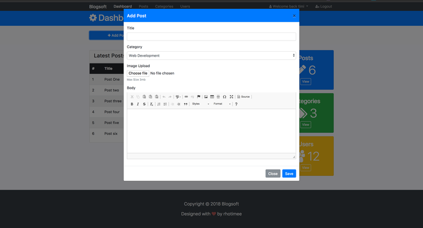The height and width of the screenshot is (228, 423).
Task: Click inside the Body editor text area
Action: point(211,131)
